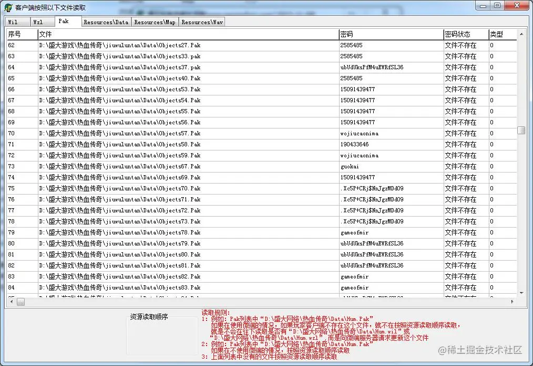Screen dimensions: 533x366
Task: Click password gameofmir in row 79
Action: [354, 233]
